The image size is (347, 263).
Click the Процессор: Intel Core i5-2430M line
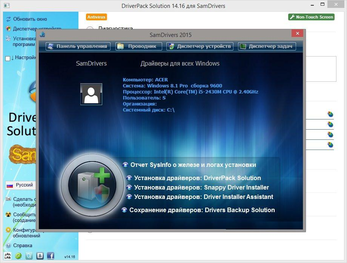point(190,92)
